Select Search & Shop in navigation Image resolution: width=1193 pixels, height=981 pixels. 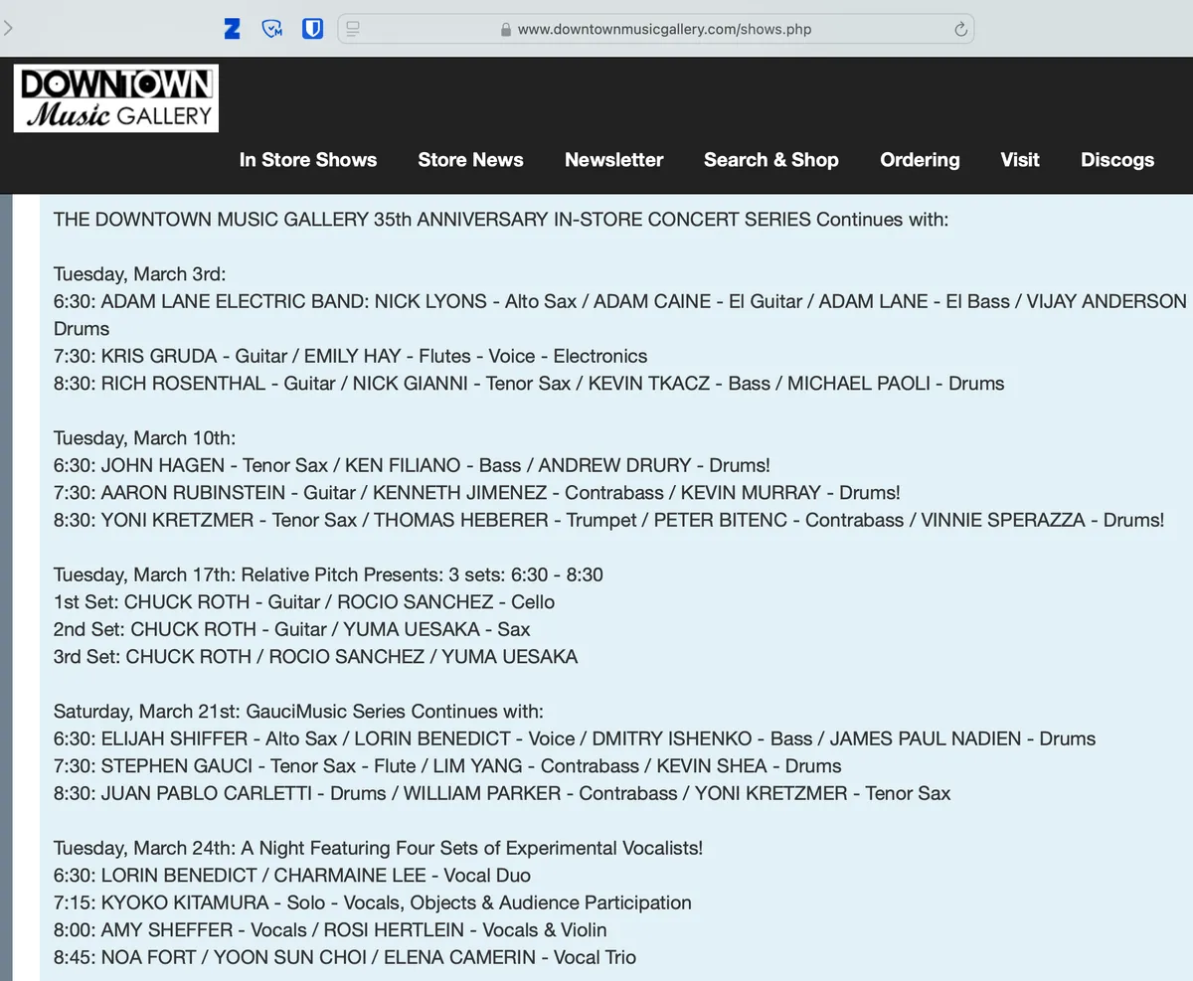(770, 160)
